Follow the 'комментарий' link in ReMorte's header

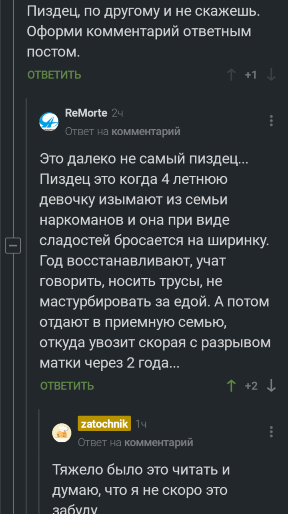tap(146, 131)
